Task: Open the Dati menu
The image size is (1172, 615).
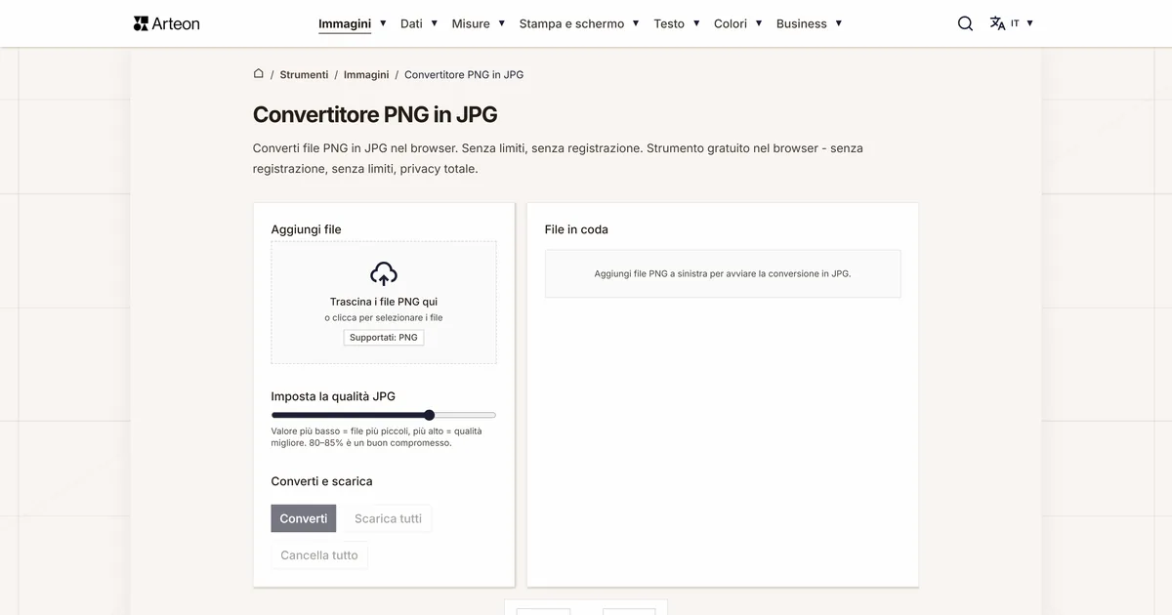Action: (411, 23)
